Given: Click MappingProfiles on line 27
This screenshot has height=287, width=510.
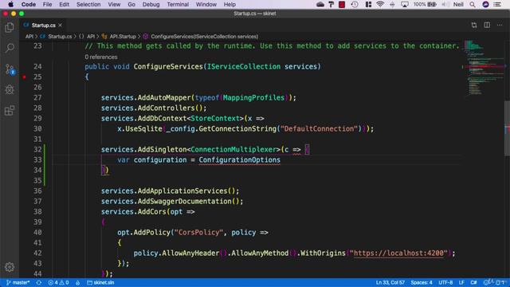Looking at the screenshot, I should click(253, 97).
